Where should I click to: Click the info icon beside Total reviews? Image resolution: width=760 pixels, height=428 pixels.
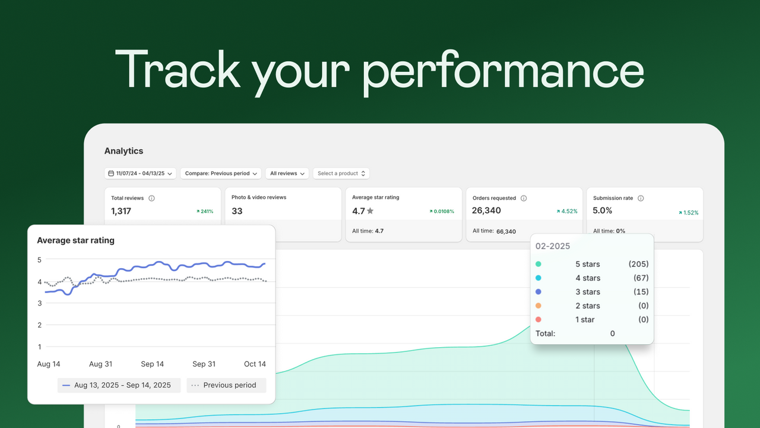pyautogui.click(x=151, y=198)
